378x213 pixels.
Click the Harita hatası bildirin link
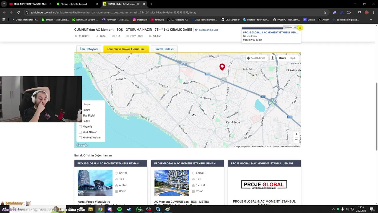(x=290, y=146)
